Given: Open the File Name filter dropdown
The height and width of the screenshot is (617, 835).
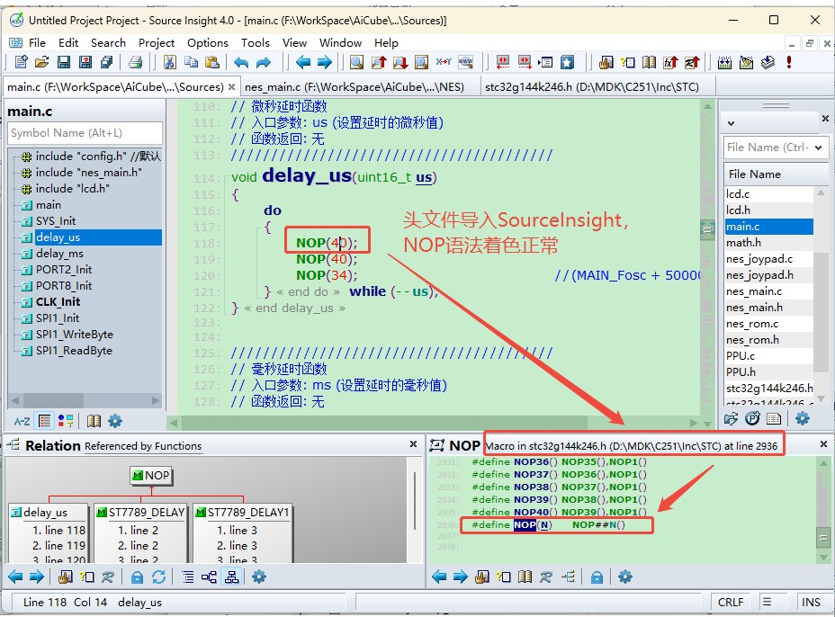Looking at the screenshot, I should (819, 148).
